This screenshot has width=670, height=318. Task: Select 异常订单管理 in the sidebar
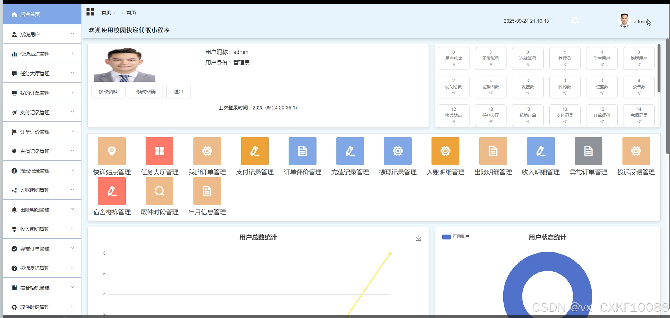click(42, 249)
